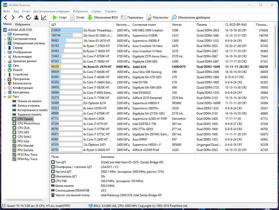Start the benchmark with the Старт button
Screen dimensions: 279x210
(60, 17)
